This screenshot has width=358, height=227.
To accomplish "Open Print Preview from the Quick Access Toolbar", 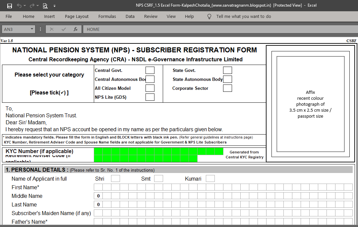I will point(44,6).
